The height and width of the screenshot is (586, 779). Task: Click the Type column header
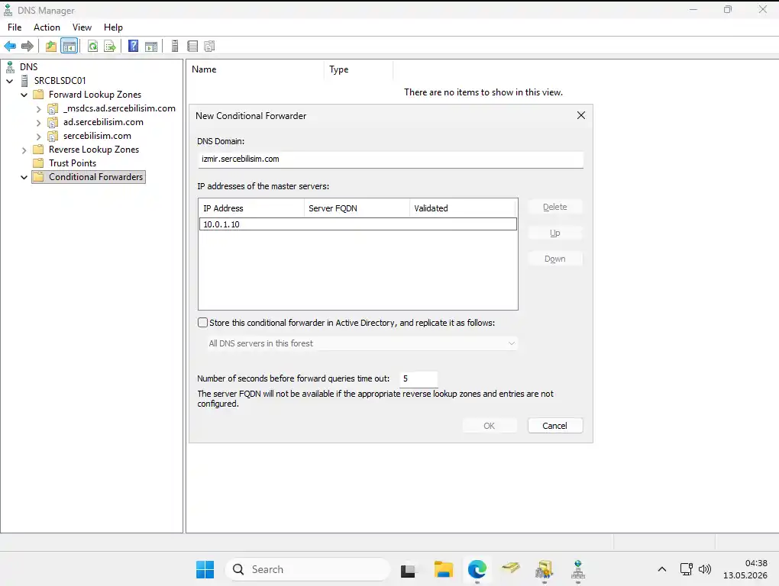coord(359,69)
